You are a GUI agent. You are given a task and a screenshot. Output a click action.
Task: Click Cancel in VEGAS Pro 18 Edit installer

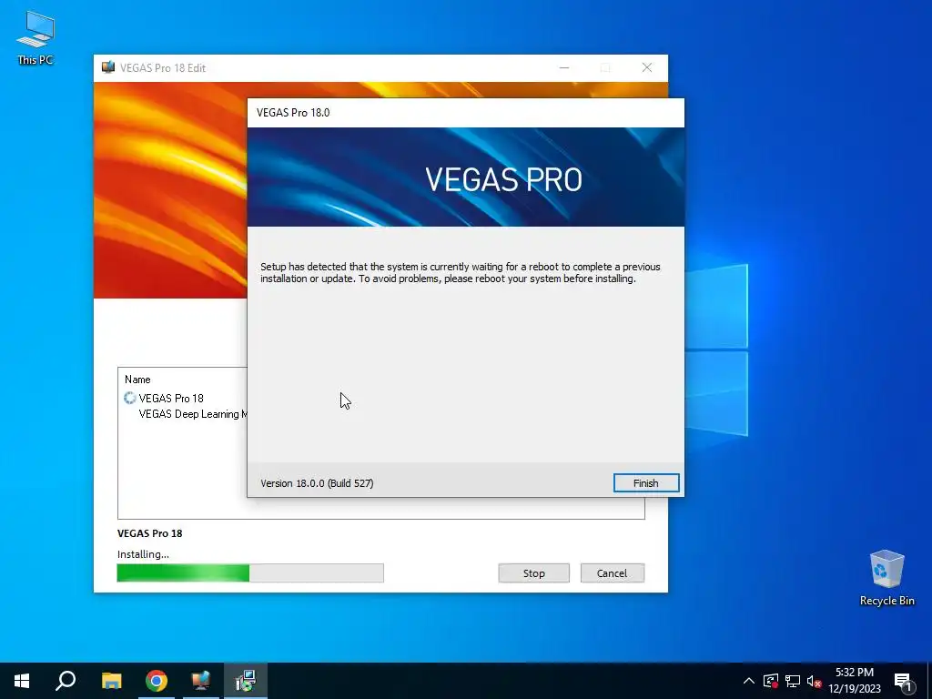pyautogui.click(x=613, y=573)
